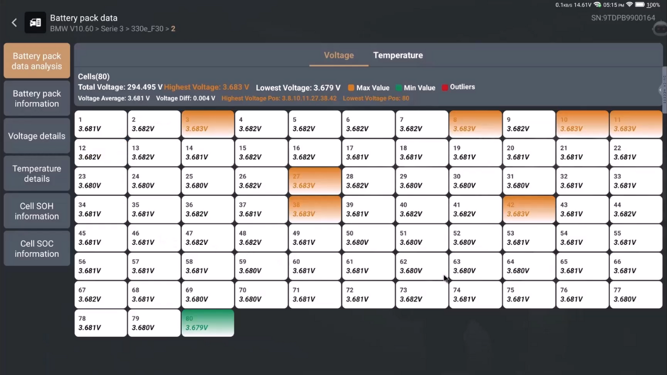
Task: Click the Cells(80) heading
Action: (94, 77)
